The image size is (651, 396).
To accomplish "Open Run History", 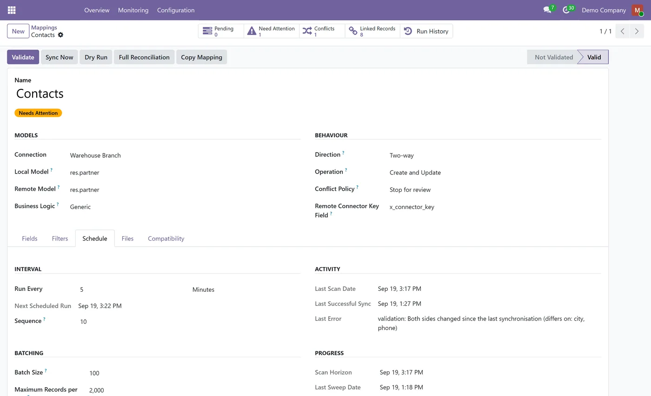I will (x=426, y=31).
